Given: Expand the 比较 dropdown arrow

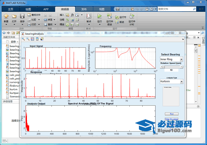Looking at the screenshot, I should point(39,20).
